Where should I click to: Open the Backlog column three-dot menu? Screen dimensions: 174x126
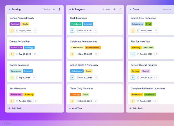[59, 9]
